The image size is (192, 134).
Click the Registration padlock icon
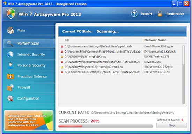[160, 14]
